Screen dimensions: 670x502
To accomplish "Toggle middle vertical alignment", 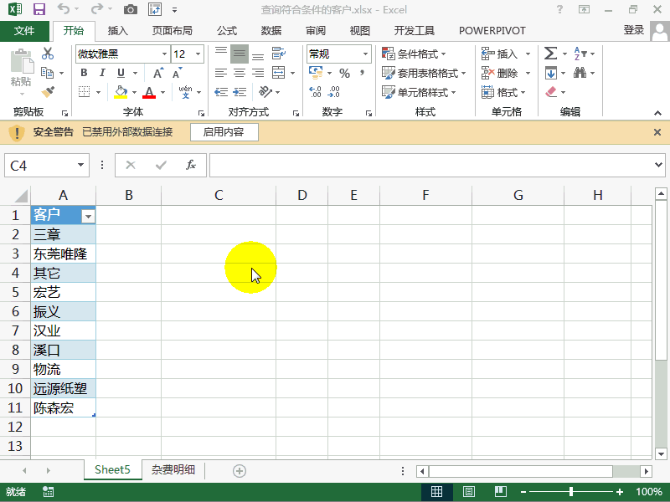I will coord(240,54).
